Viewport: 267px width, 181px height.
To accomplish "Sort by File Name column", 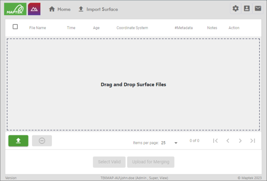I will (x=37, y=28).
